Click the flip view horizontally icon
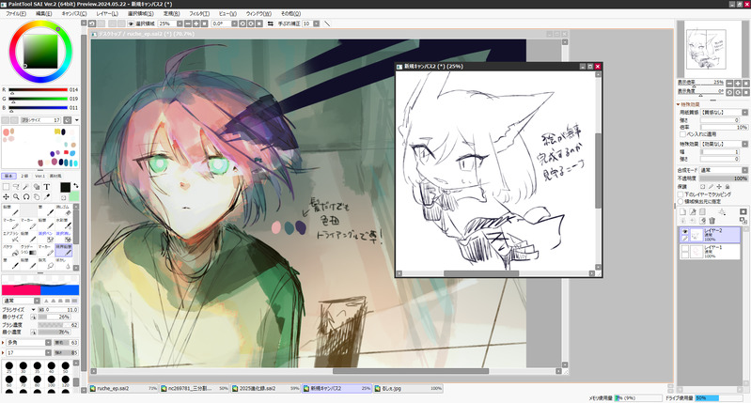 pyautogui.click(x=270, y=23)
